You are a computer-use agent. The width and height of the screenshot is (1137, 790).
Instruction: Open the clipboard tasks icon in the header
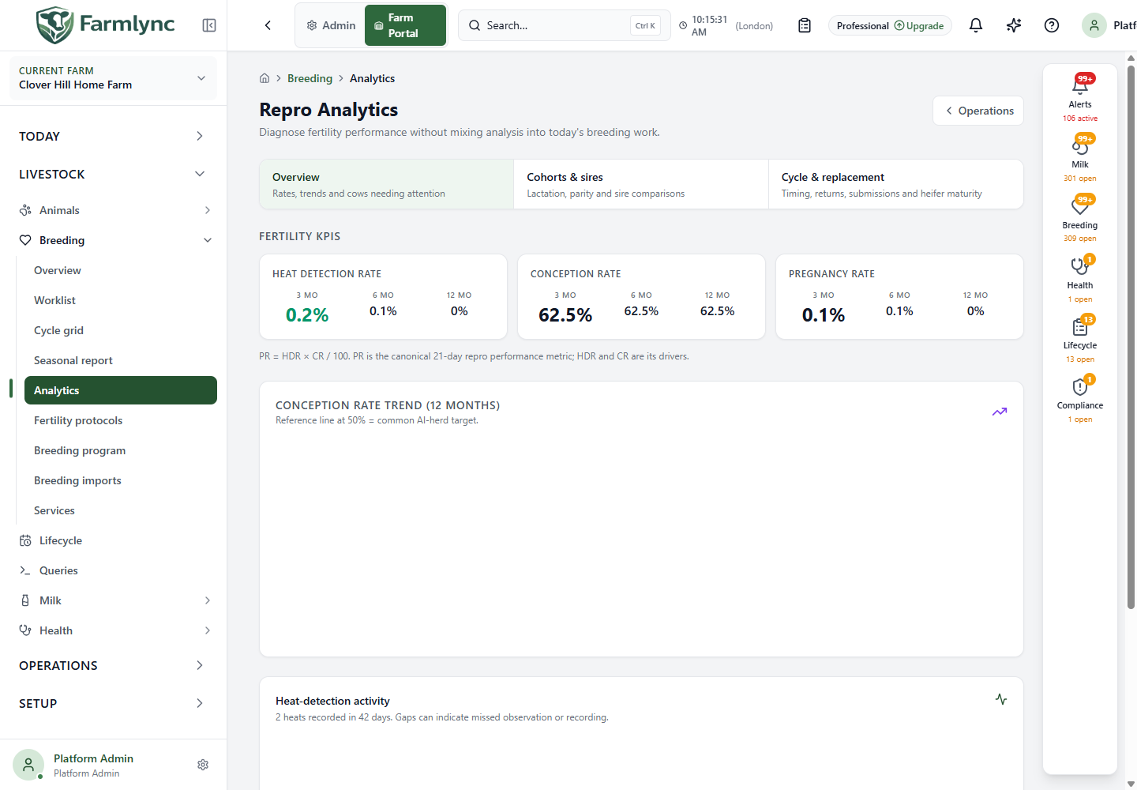click(x=805, y=25)
